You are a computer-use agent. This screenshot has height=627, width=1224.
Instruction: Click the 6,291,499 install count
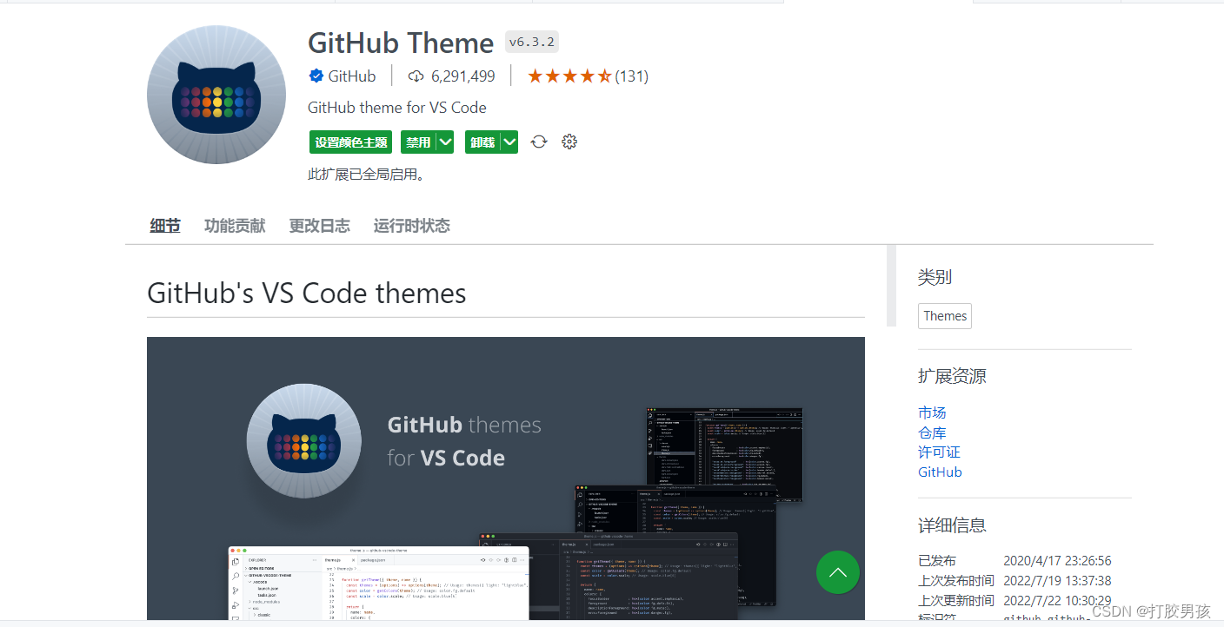click(x=463, y=76)
